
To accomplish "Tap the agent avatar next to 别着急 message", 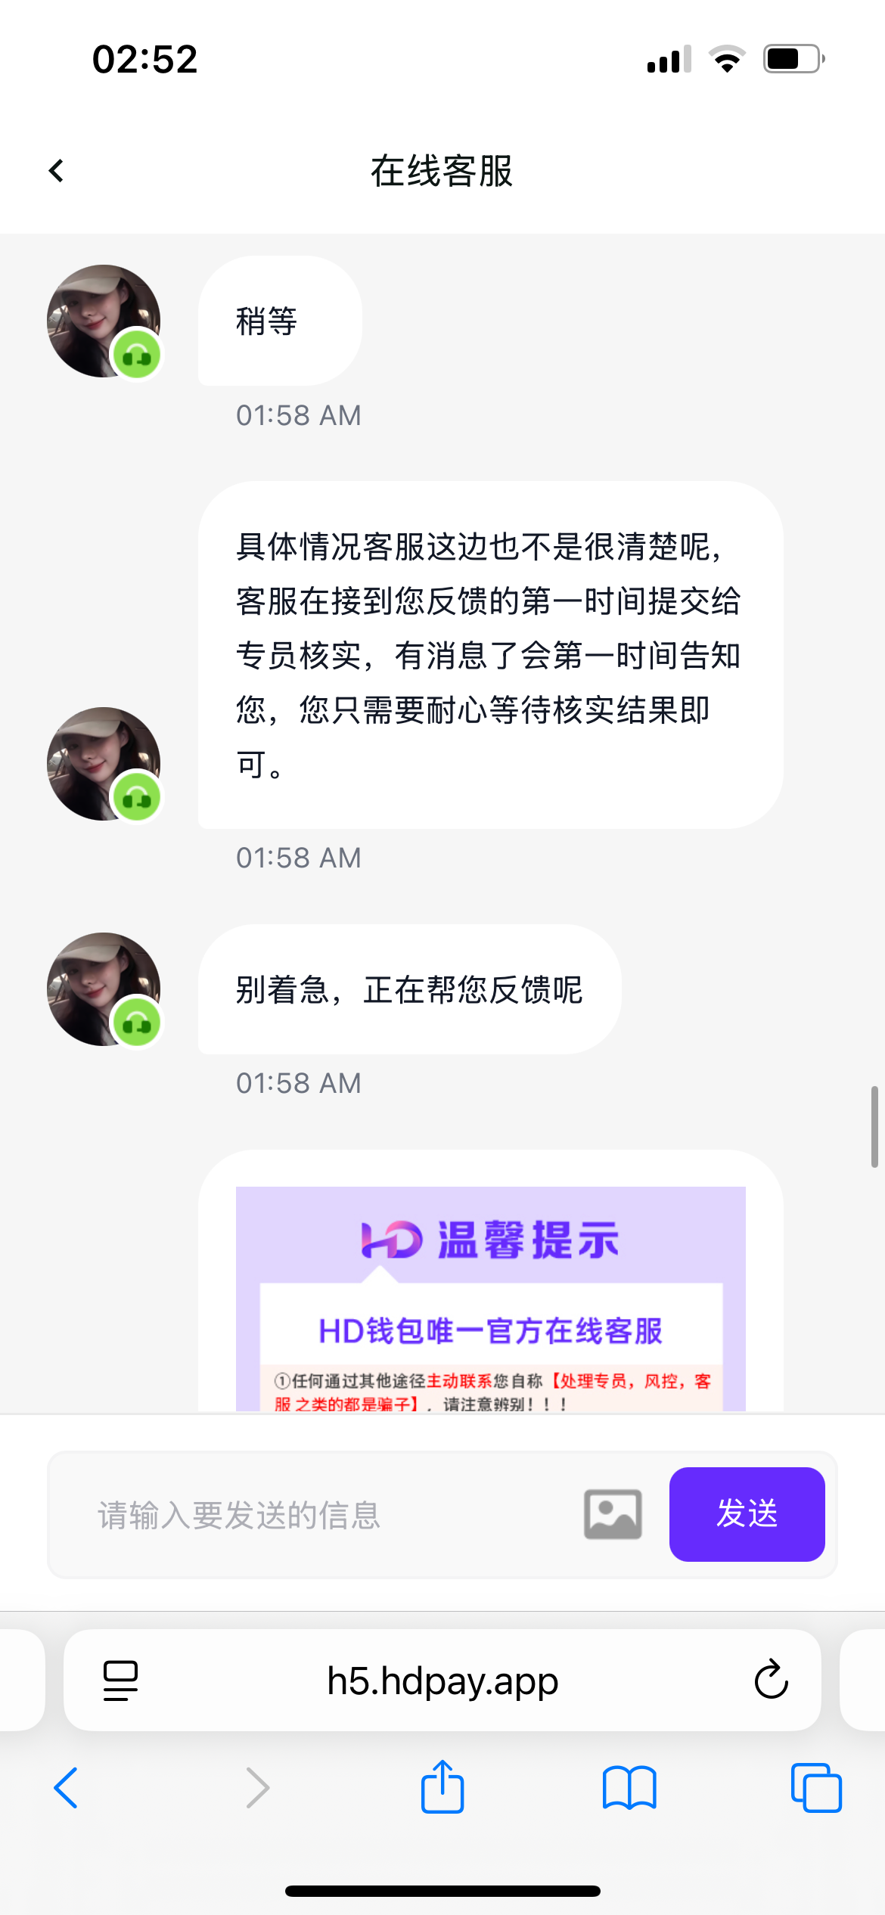I will coord(104,989).
